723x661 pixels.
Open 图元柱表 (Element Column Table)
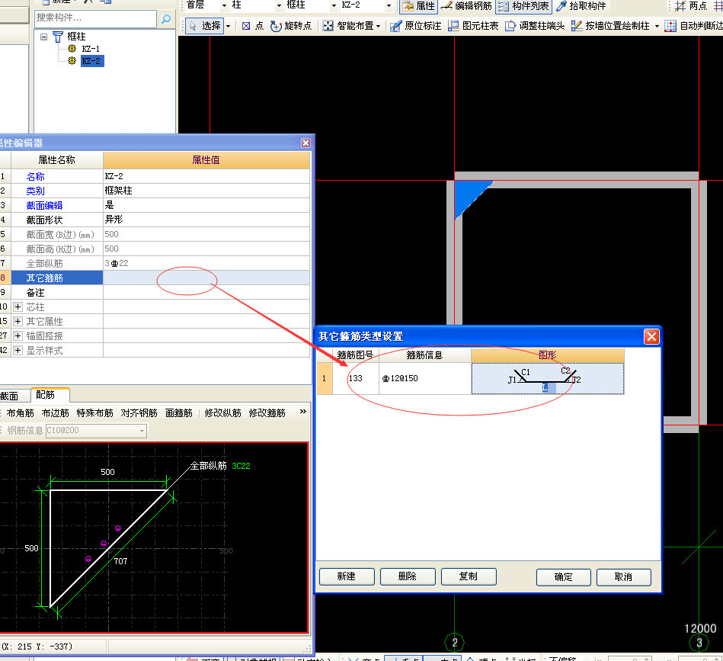474,26
